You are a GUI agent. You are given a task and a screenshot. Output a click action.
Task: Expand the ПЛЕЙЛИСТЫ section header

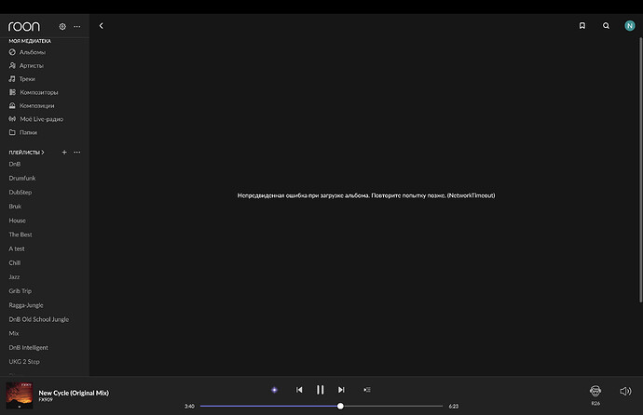click(27, 153)
